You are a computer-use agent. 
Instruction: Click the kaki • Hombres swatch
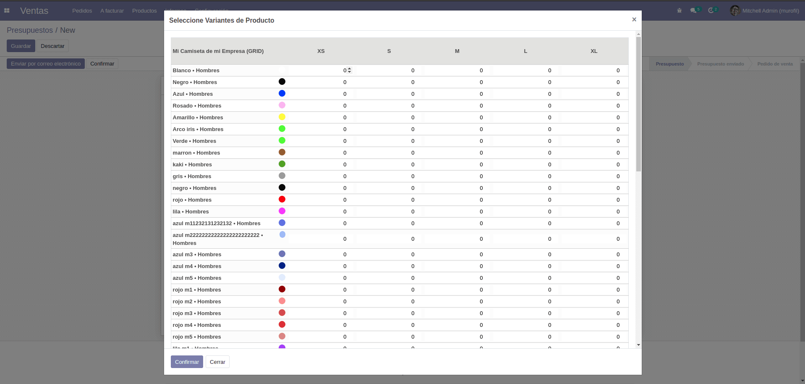282,164
